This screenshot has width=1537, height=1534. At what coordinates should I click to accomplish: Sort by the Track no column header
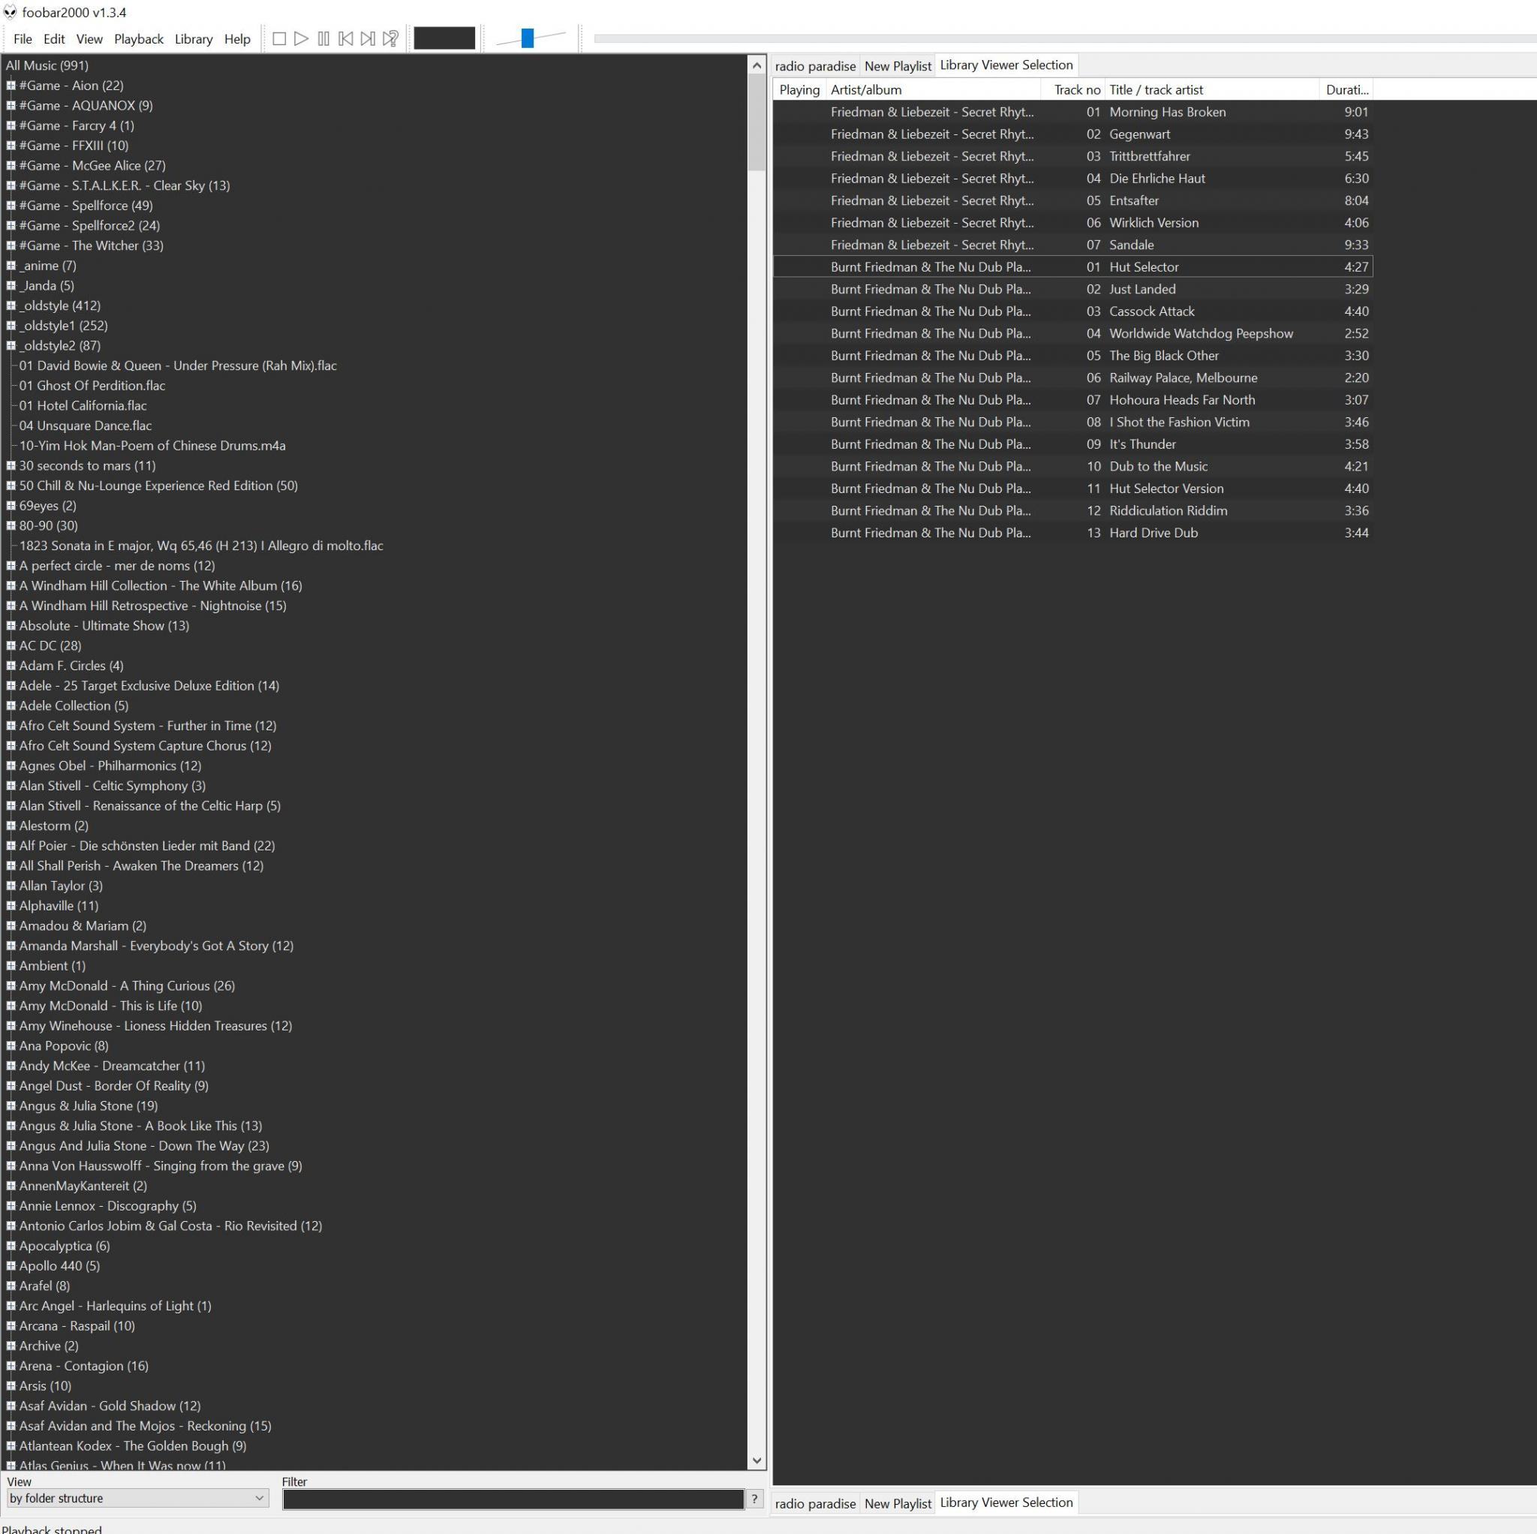pos(1075,90)
